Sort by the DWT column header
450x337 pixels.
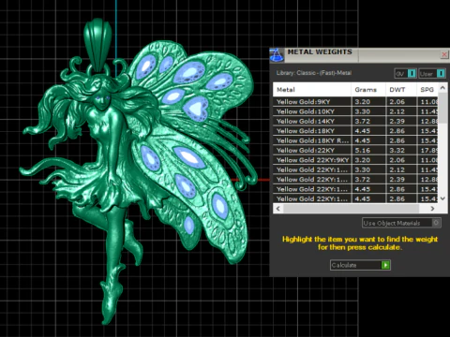pyautogui.click(x=401, y=90)
